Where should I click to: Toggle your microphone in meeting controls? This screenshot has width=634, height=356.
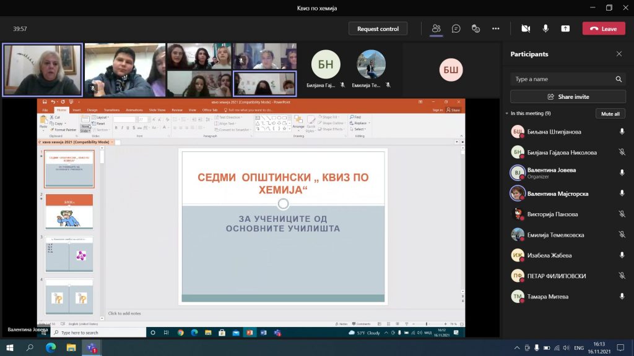(545, 28)
